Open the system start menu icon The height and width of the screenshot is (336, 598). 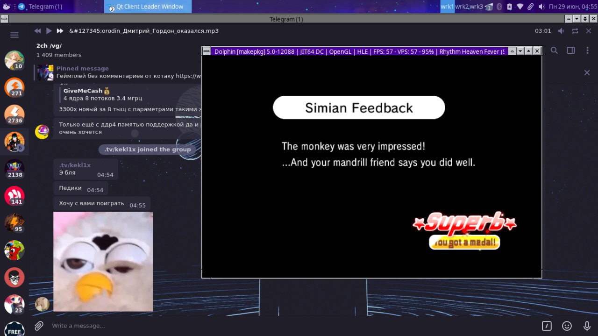pyautogui.click(x=6, y=7)
